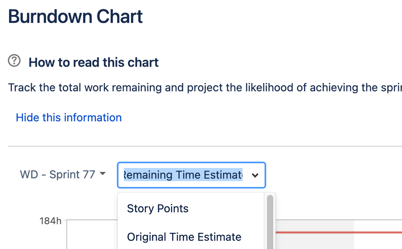Click the Burndown Chart page heading
The width and height of the screenshot is (402, 249).
(75, 17)
